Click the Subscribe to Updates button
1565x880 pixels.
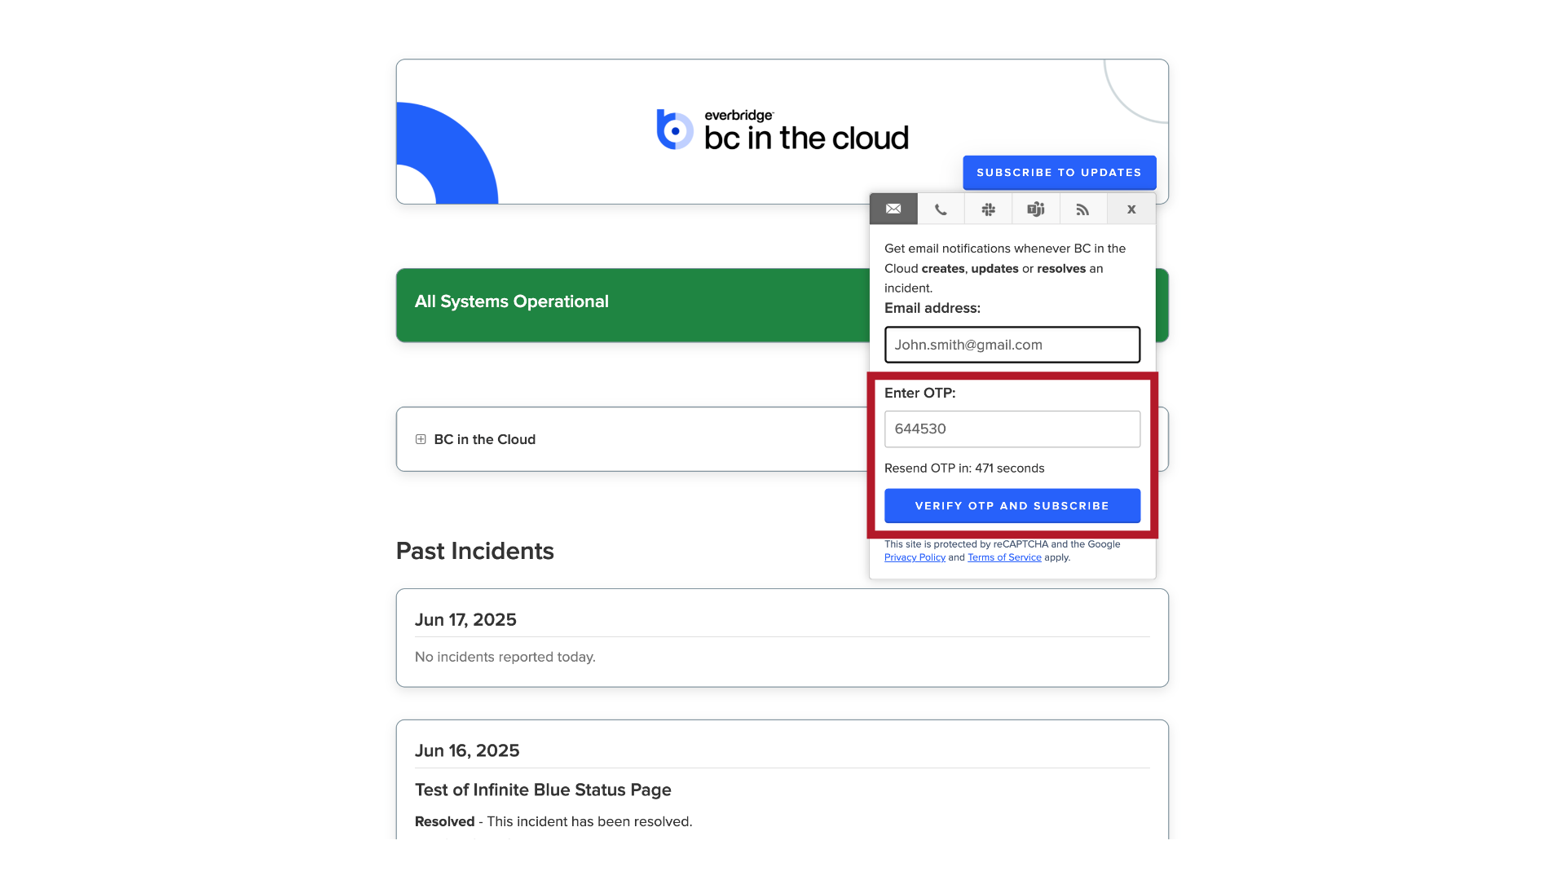1059,173
